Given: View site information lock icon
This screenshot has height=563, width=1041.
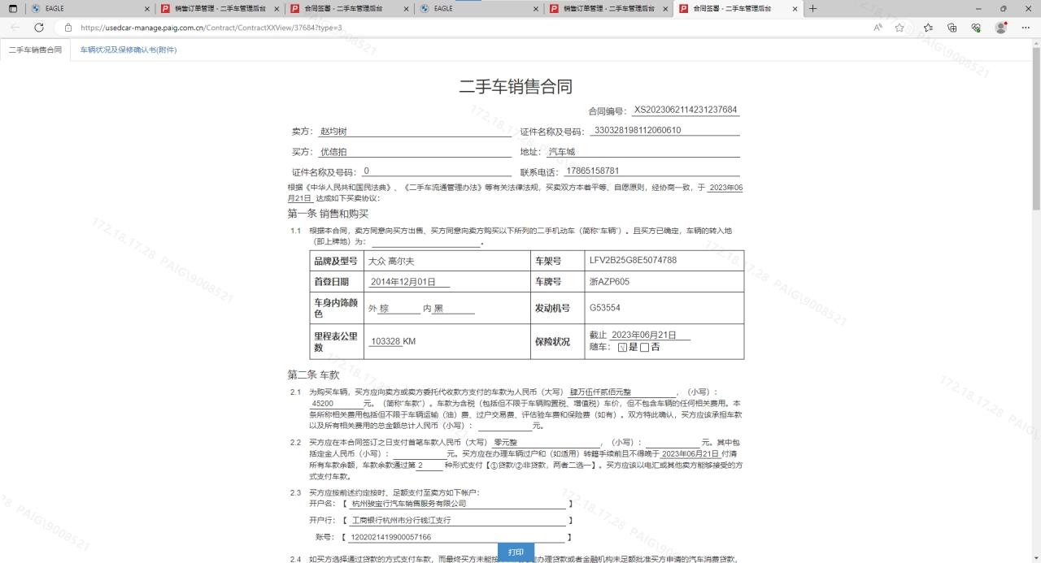Looking at the screenshot, I should (x=68, y=27).
